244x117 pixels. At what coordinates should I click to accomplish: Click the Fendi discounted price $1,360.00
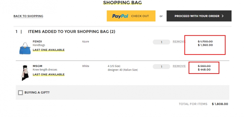(205, 45)
